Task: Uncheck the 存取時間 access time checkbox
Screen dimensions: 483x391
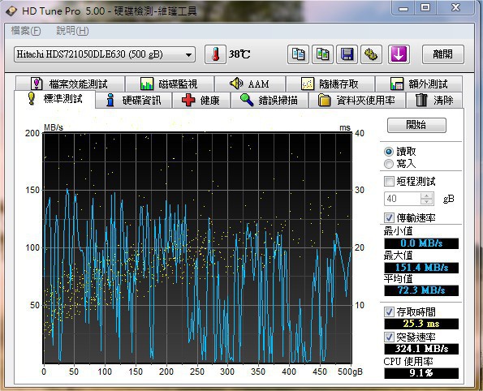Action: pyautogui.click(x=389, y=312)
